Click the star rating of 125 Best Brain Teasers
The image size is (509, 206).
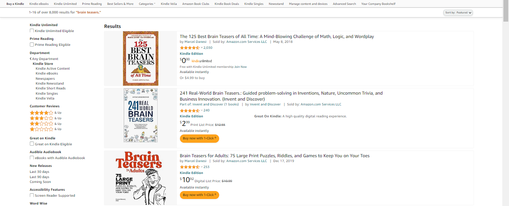click(190, 48)
